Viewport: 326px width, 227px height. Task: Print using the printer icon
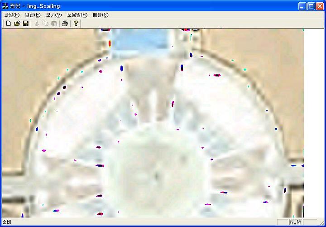click(65, 24)
